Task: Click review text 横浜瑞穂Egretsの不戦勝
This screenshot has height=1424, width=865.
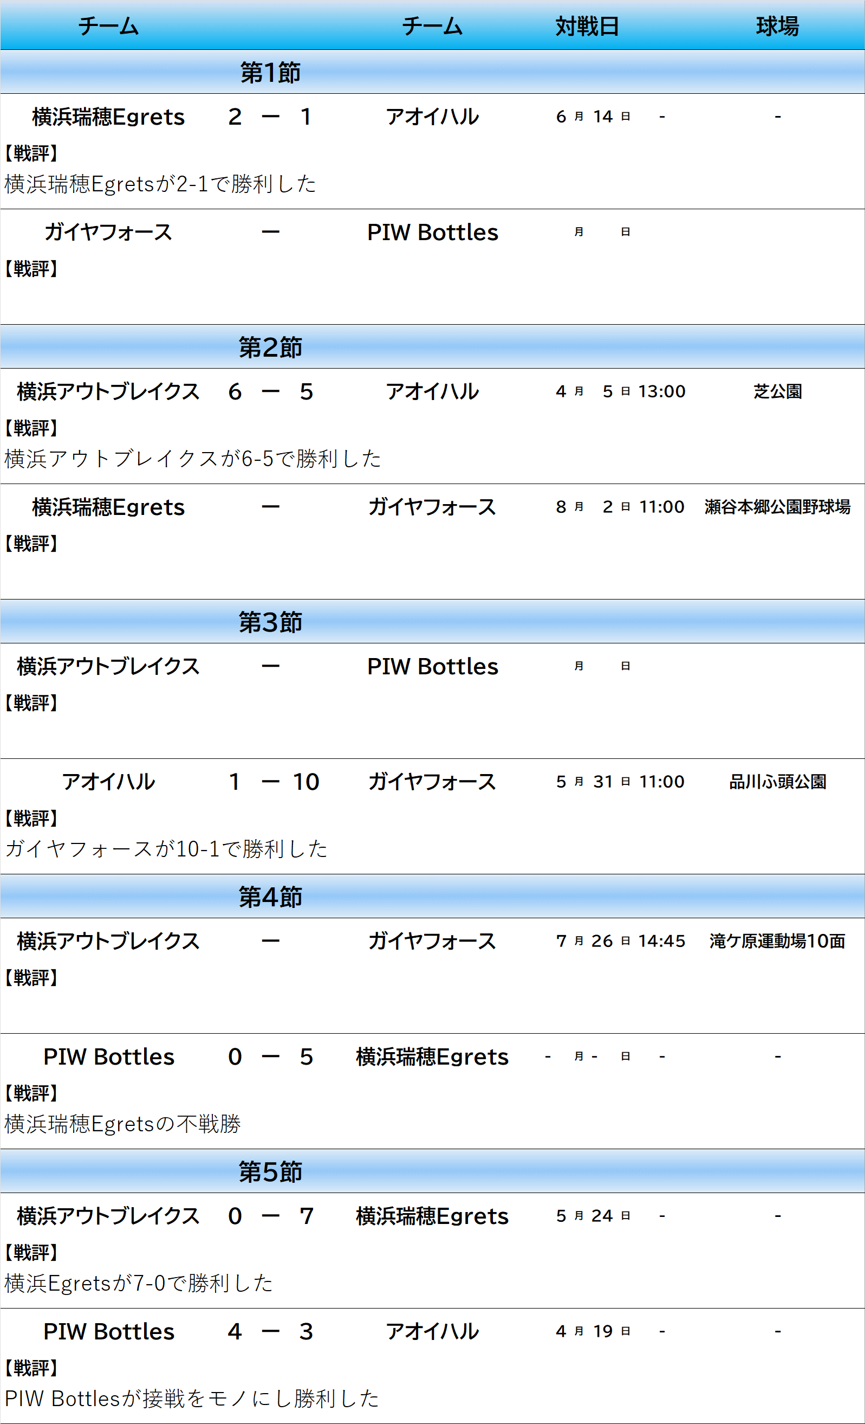Action: [122, 1124]
